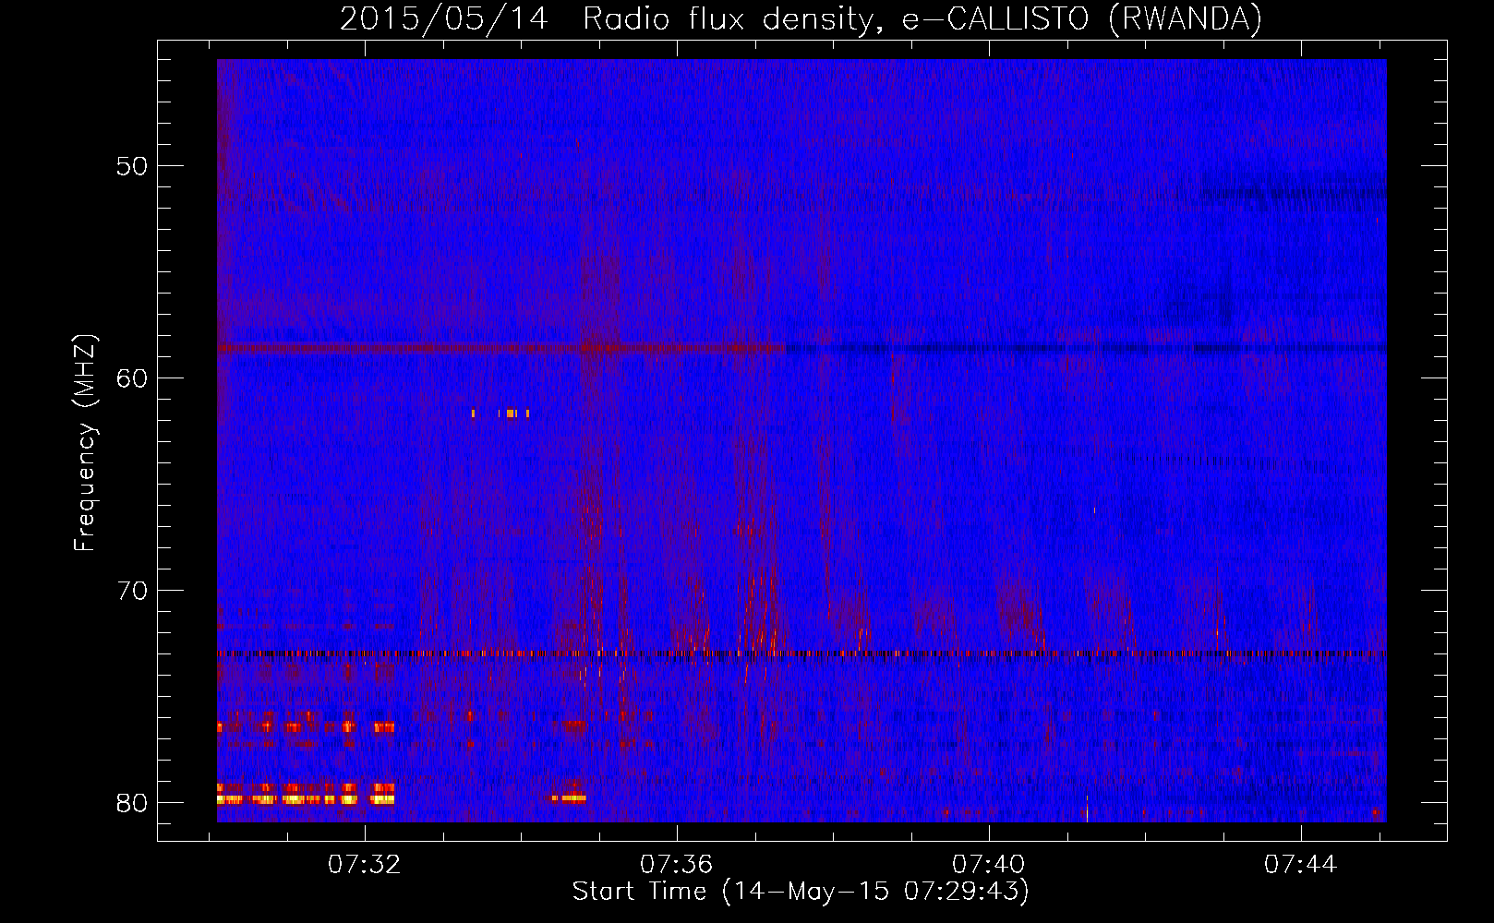Click the "Start Time (14-May-15 07:29:43)" label
Image resolution: width=1494 pixels, height=923 pixels.
coord(801,892)
